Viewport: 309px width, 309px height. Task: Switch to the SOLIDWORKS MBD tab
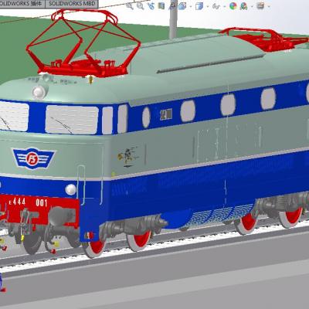(72, 4)
